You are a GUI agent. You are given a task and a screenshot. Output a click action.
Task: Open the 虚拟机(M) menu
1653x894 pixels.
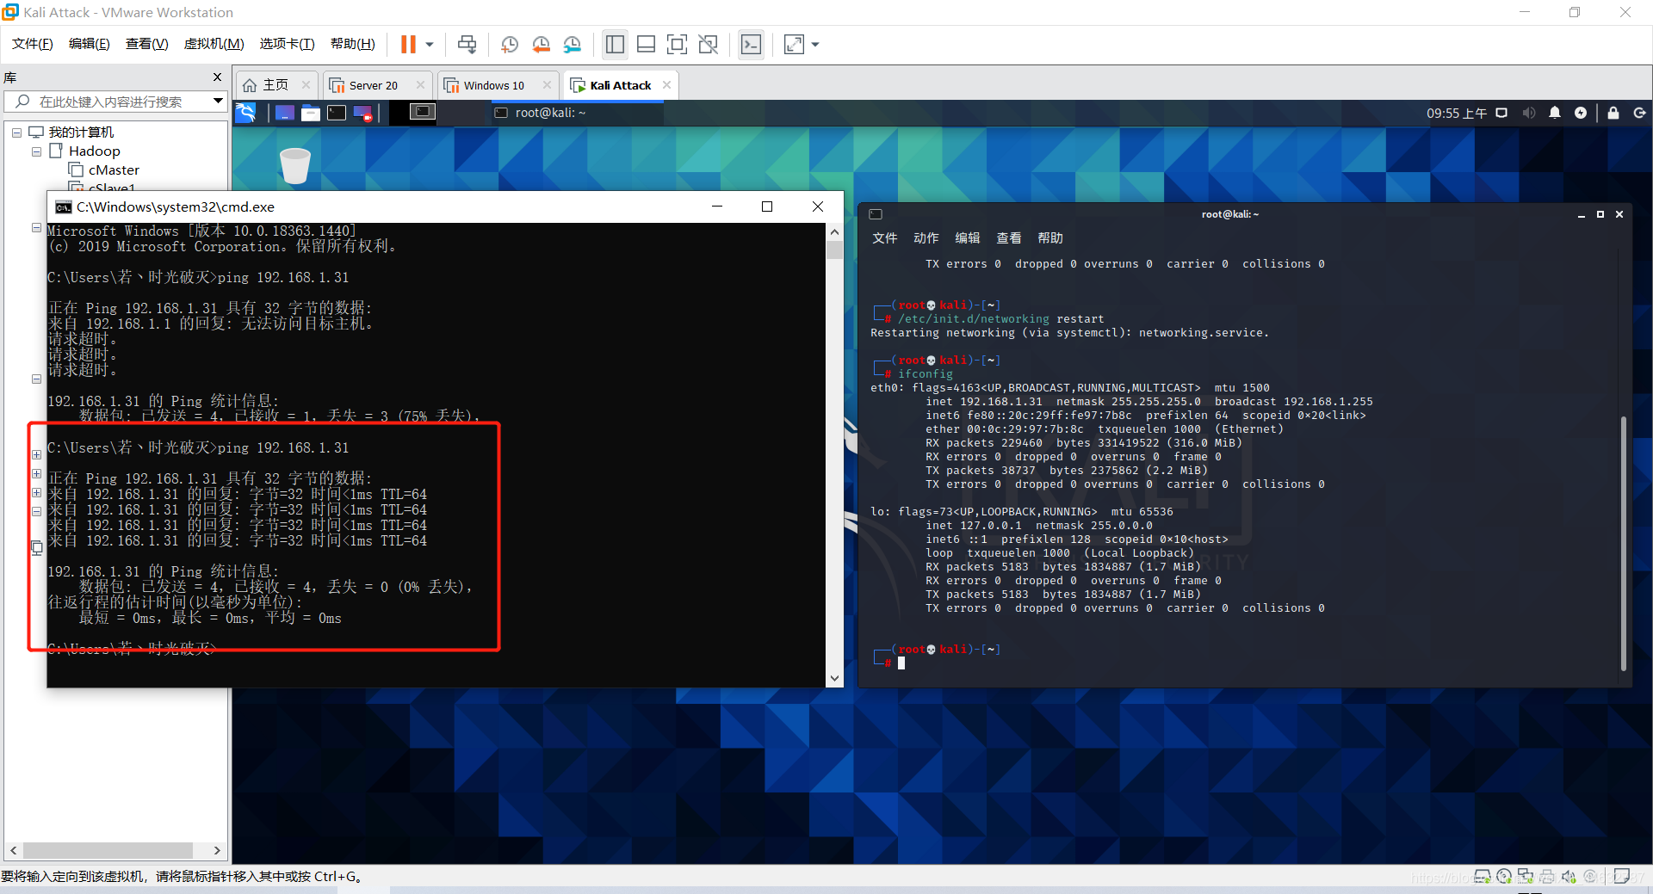[214, 44]
